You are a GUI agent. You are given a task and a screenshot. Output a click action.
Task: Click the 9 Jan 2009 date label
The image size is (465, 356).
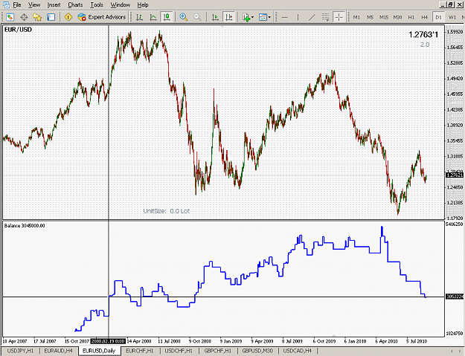(231, 341)
